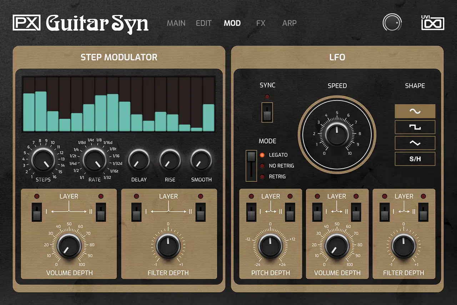
Task: Go to the EDIT tab
Action: coord(204,23)
